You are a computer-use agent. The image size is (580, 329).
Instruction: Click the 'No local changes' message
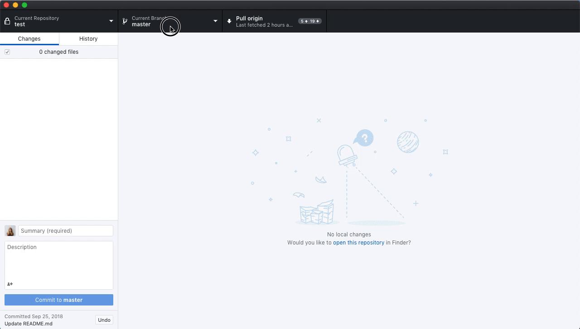click(x=349, y=235)
